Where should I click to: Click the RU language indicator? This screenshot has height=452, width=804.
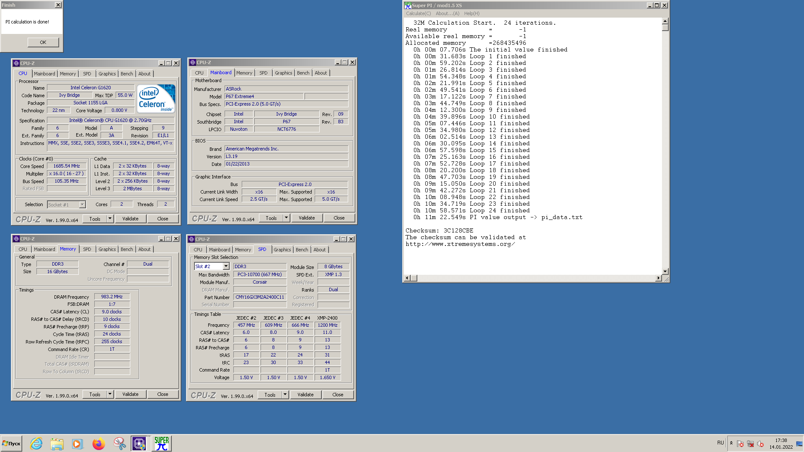coord(720,443)
